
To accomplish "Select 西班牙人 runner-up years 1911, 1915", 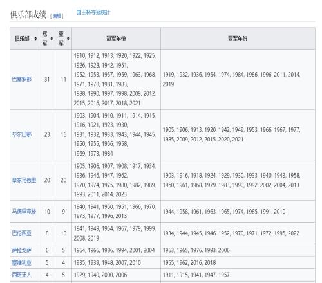I will click(196, 275).
